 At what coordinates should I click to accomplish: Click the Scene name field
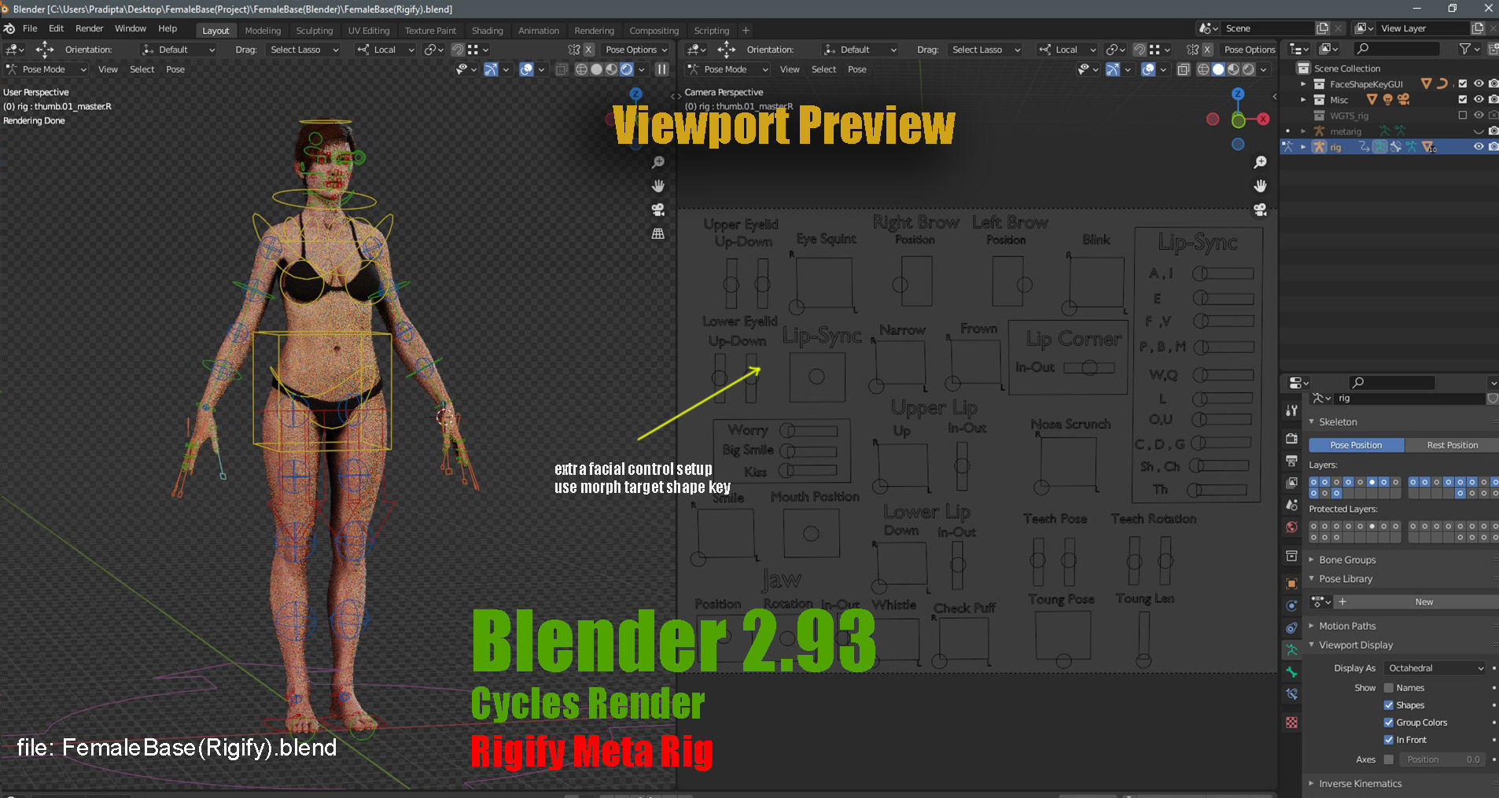click(x=1268, y=28)
